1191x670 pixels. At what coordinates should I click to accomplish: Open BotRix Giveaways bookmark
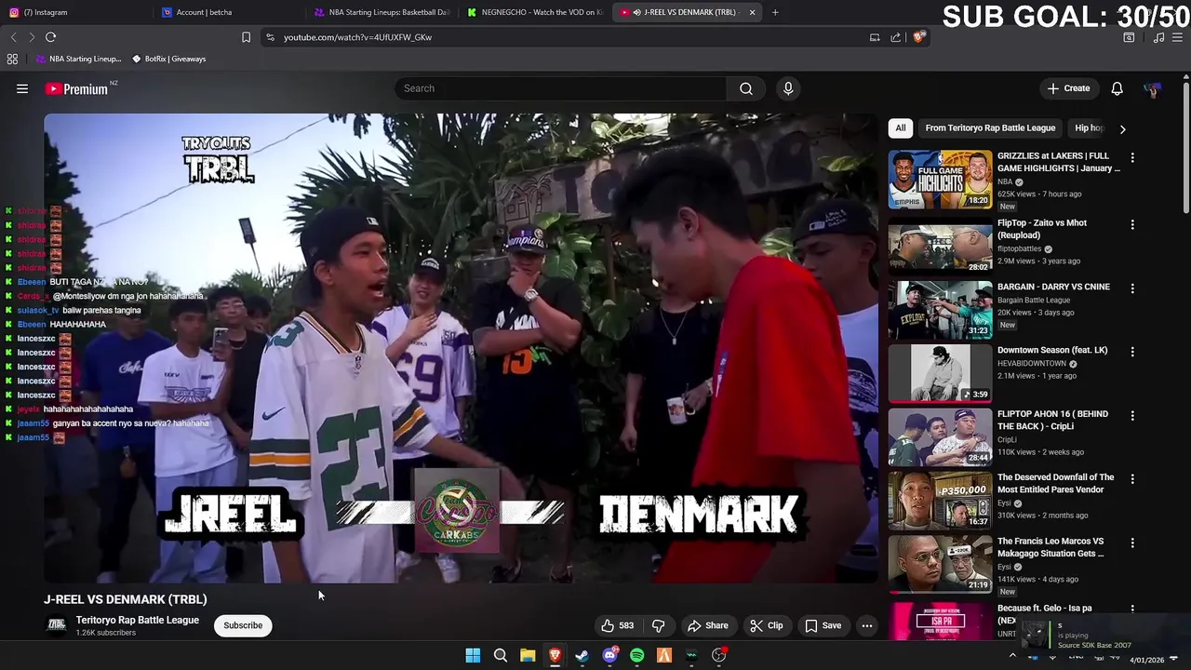pyautogui.click(x=168, y=59)
